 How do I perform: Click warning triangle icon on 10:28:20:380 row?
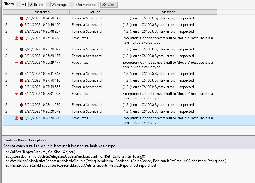pyautogui.click(x=17, y=118)
